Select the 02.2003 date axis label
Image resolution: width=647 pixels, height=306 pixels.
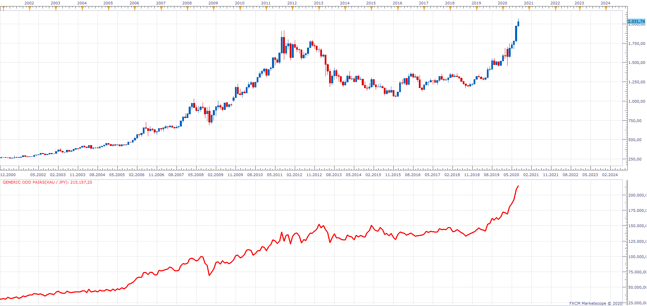tap(58, 175)
